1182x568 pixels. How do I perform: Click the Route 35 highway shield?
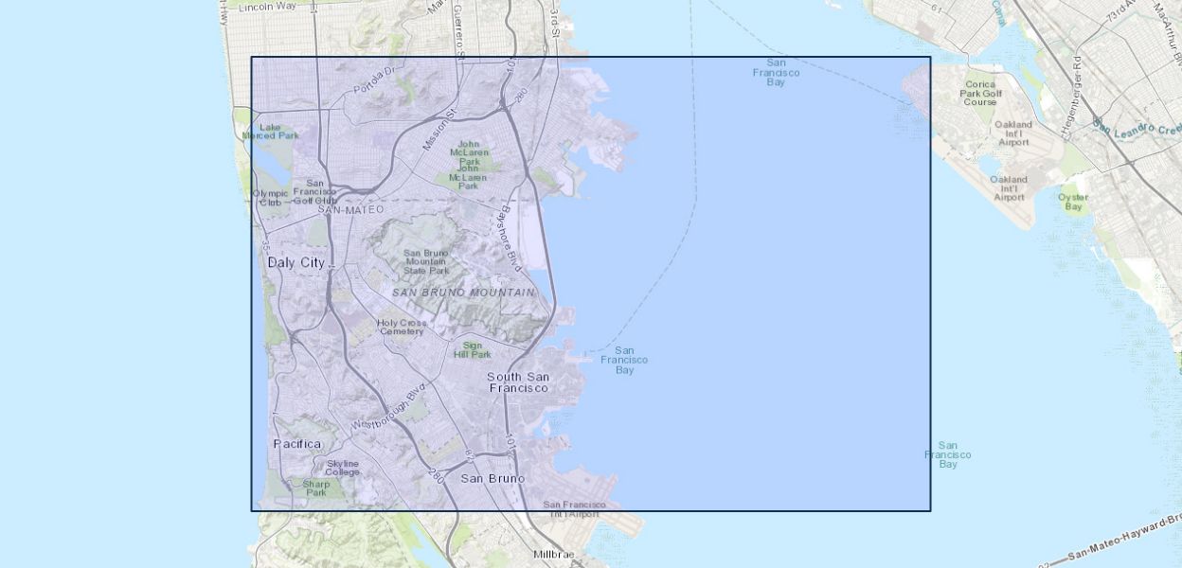click(x=264, y=244)
